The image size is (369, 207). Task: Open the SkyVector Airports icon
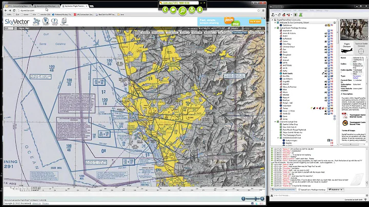pyautogui.click(x=36, y=22)
